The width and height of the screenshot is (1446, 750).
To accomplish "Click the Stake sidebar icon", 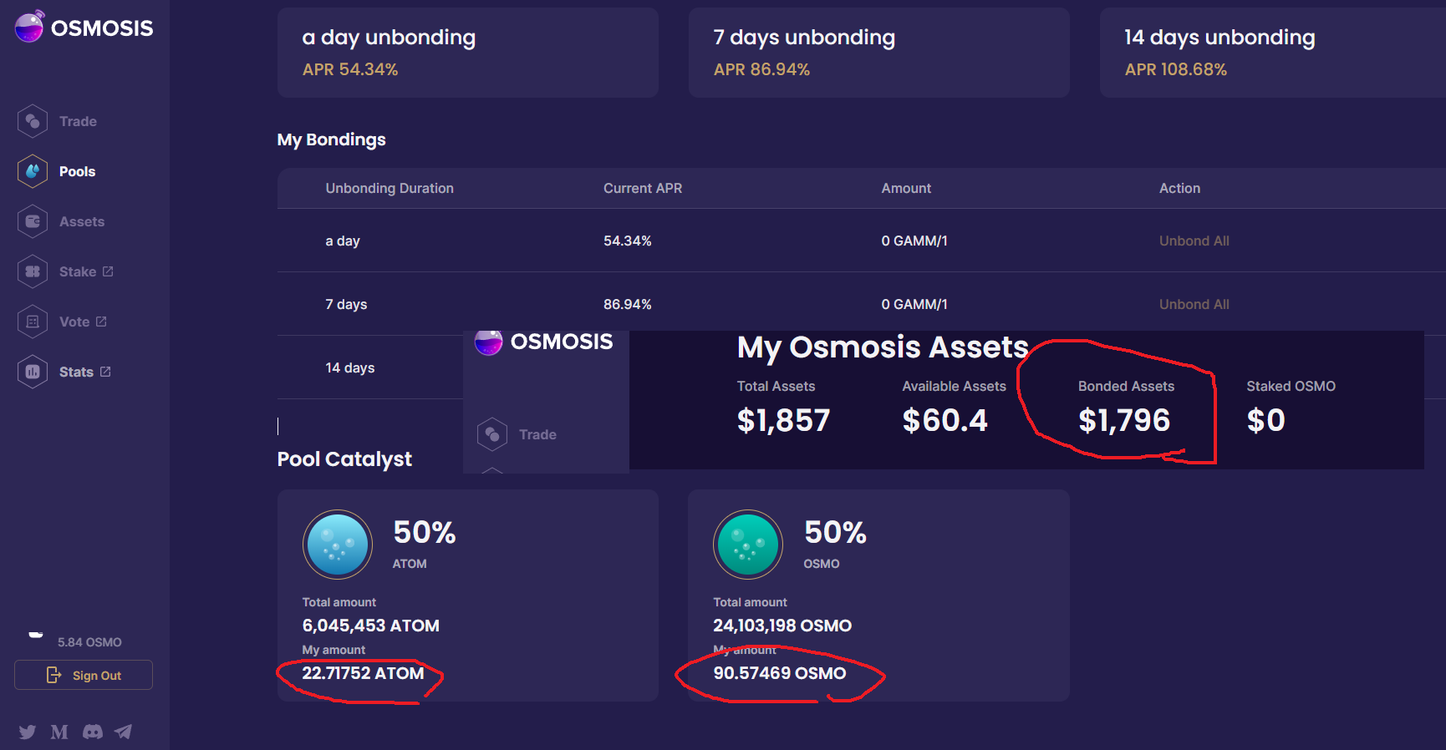I will click(32, 271).
